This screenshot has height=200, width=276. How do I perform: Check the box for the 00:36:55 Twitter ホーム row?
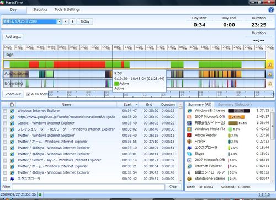pyautogui.click(x=5, y=142)
